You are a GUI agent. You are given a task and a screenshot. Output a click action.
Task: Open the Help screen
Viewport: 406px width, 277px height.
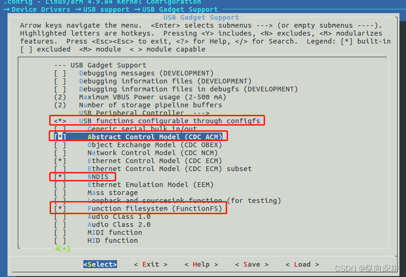201,264
